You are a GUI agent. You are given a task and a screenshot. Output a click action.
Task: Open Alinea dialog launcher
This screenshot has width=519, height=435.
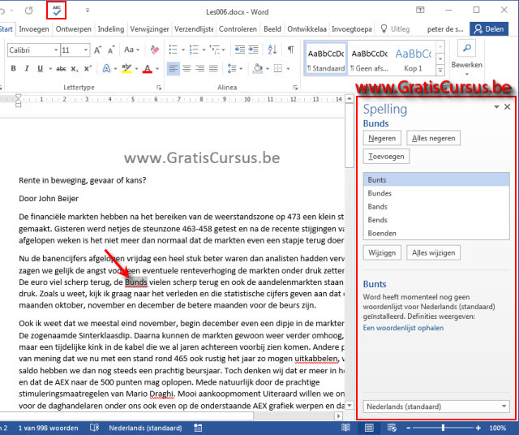[295, 88]
